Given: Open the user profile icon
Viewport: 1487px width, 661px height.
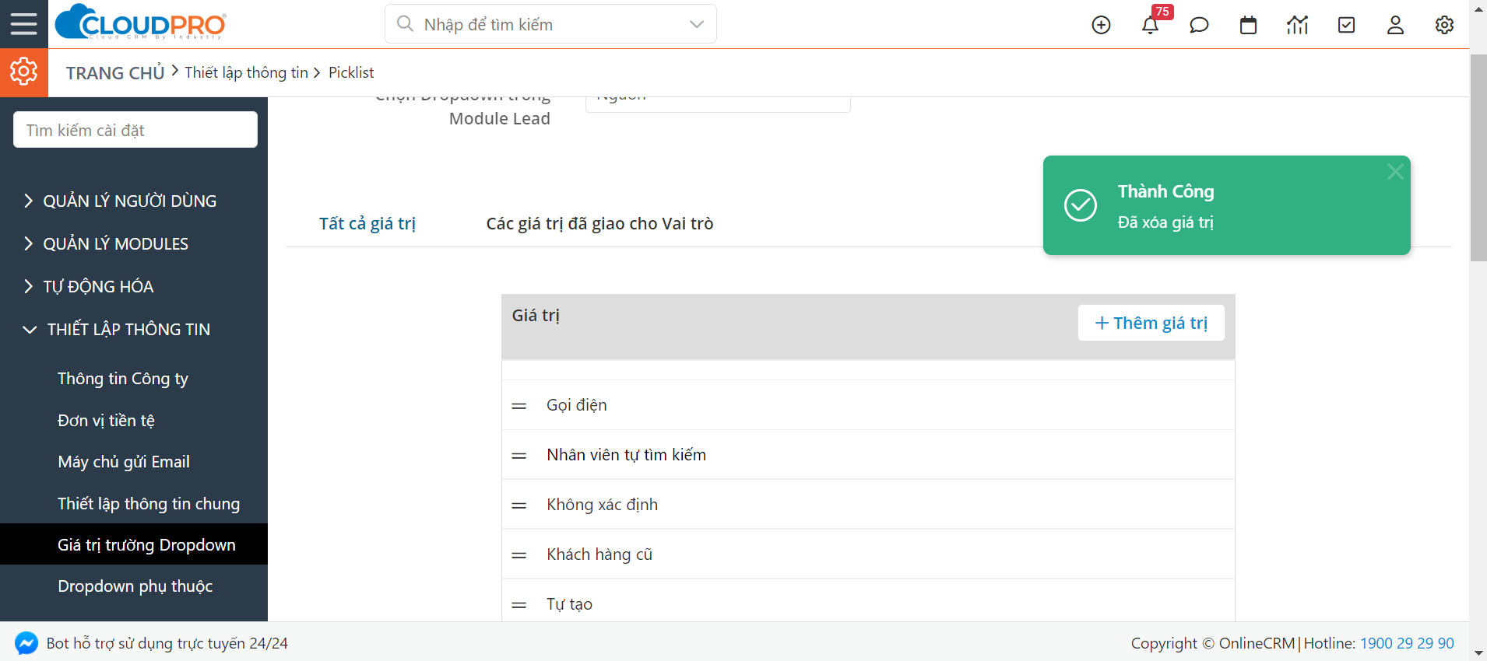Looking at the screenshot, I should click(x=1395, y=25).
